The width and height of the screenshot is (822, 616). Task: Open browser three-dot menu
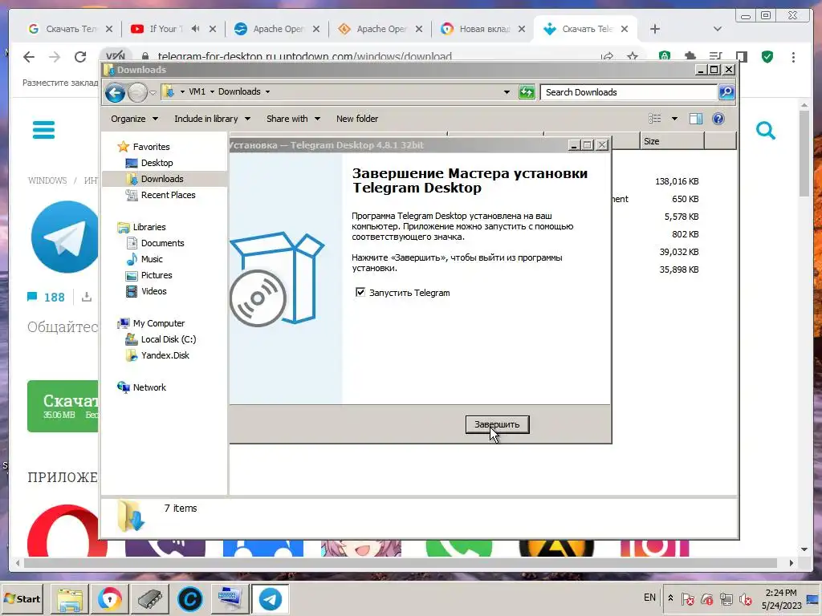click(x=793, y=57)
